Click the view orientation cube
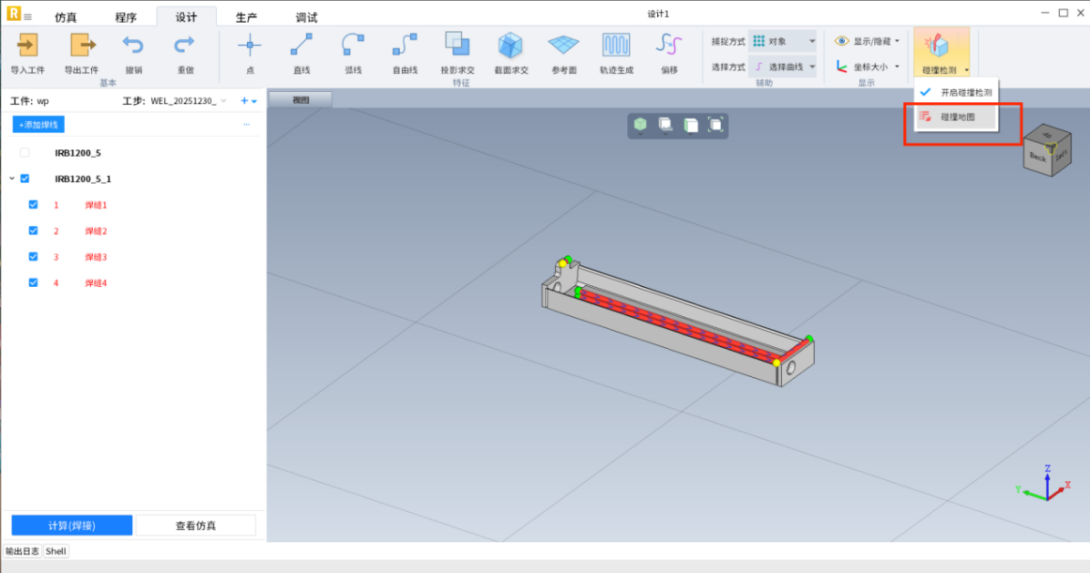Screen dimensions: 1090x573 (x=1044, y=150)
